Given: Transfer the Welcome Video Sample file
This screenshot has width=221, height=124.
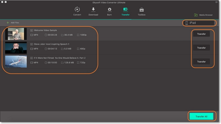Looking at the screenshot, I should coord(201,34).
